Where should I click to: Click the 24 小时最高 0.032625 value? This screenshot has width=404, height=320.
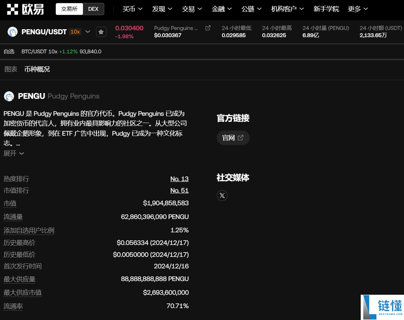274,35
